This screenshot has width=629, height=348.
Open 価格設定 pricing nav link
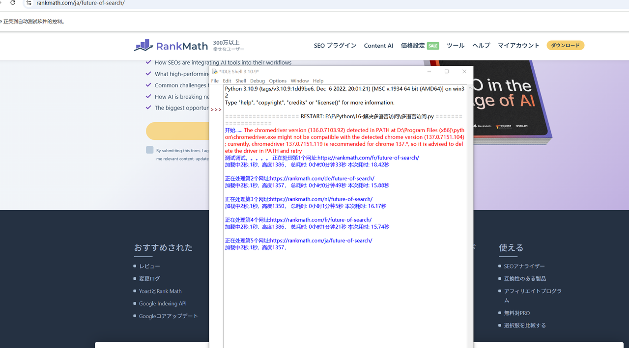click(413, 46)
